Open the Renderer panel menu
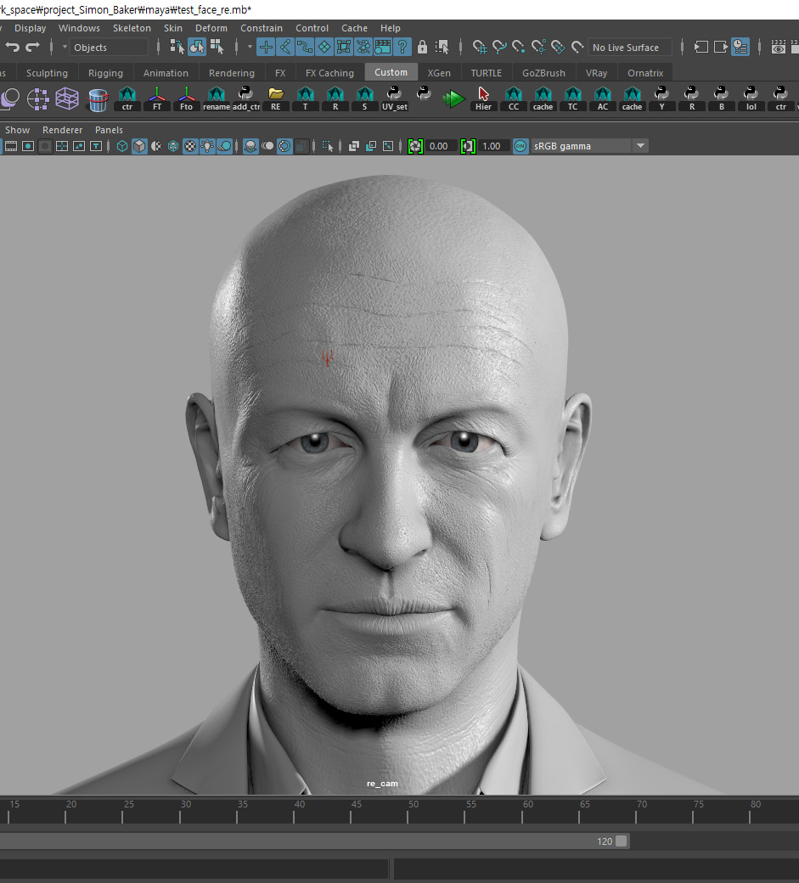This screenshot has height=883, width=799. click(62, 130)
